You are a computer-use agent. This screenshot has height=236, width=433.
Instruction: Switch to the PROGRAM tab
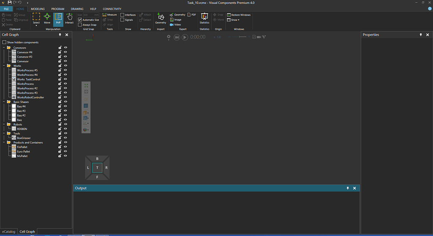[x=58, y=9]
